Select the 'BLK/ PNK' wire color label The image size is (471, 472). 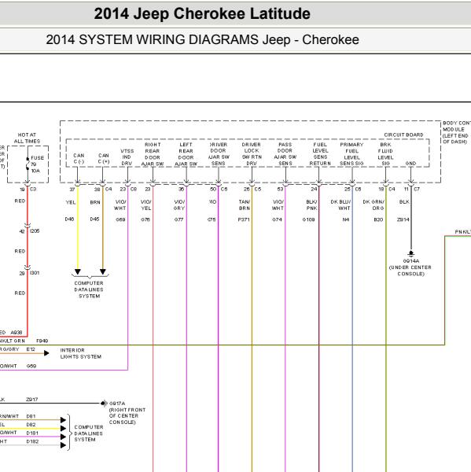coord(312,205)
